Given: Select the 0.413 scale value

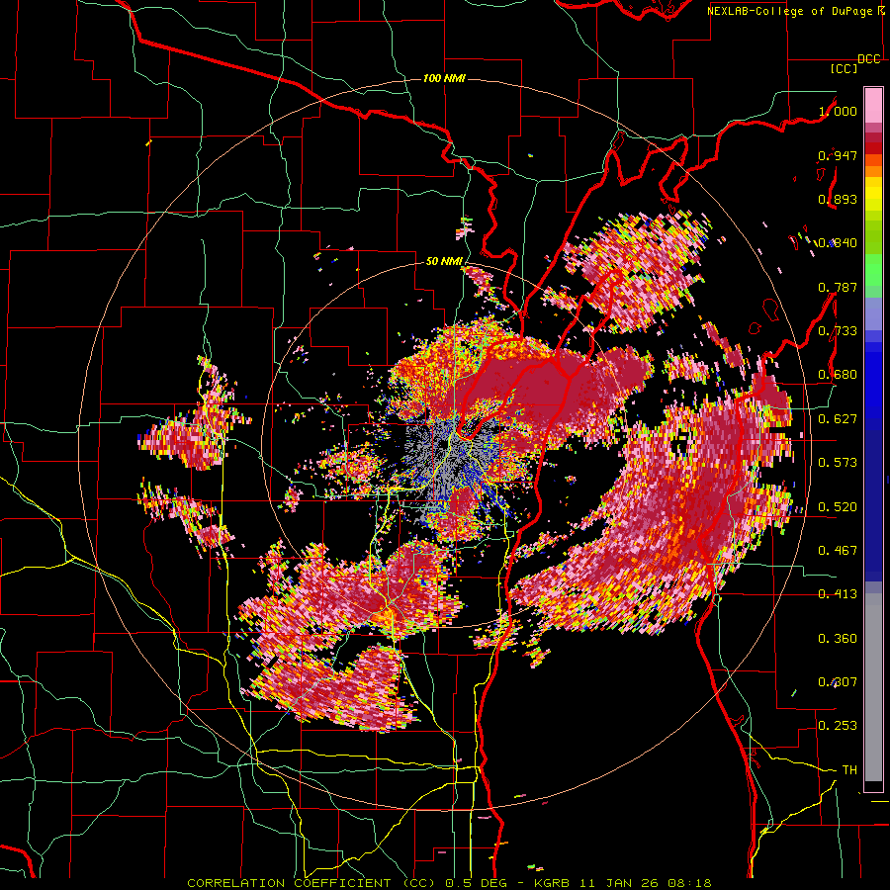Looking at the screenshot, I should pyautogui.click(x=838, y=594).
